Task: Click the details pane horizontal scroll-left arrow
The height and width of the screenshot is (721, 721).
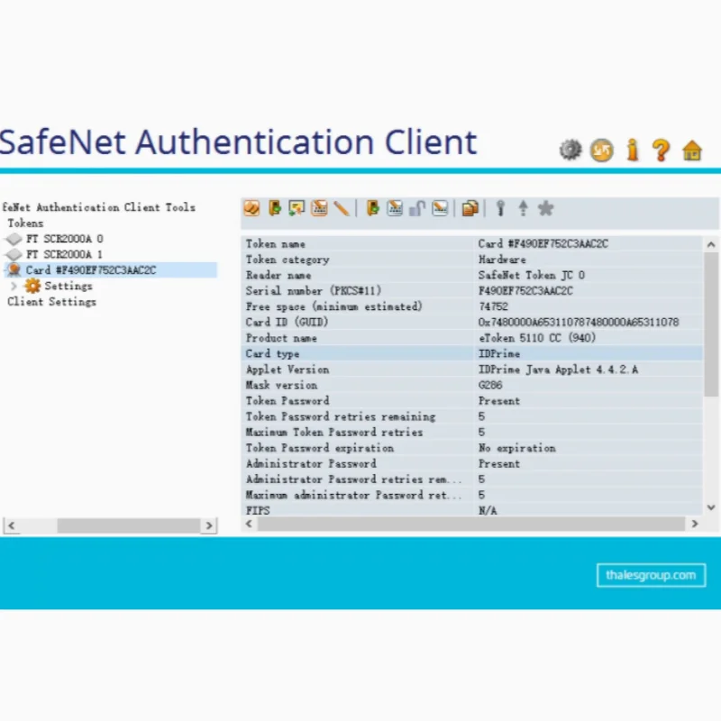Action: (x=250, y=524)
